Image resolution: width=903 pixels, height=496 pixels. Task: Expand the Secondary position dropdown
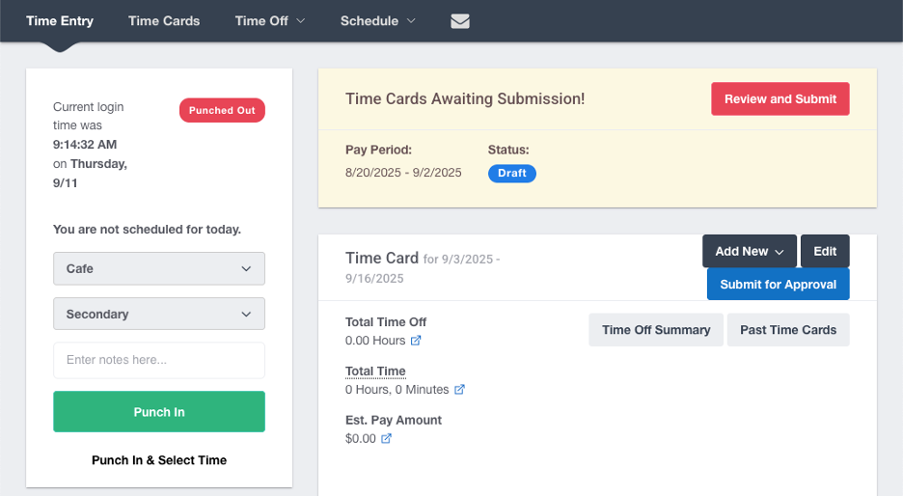[159, 314]
